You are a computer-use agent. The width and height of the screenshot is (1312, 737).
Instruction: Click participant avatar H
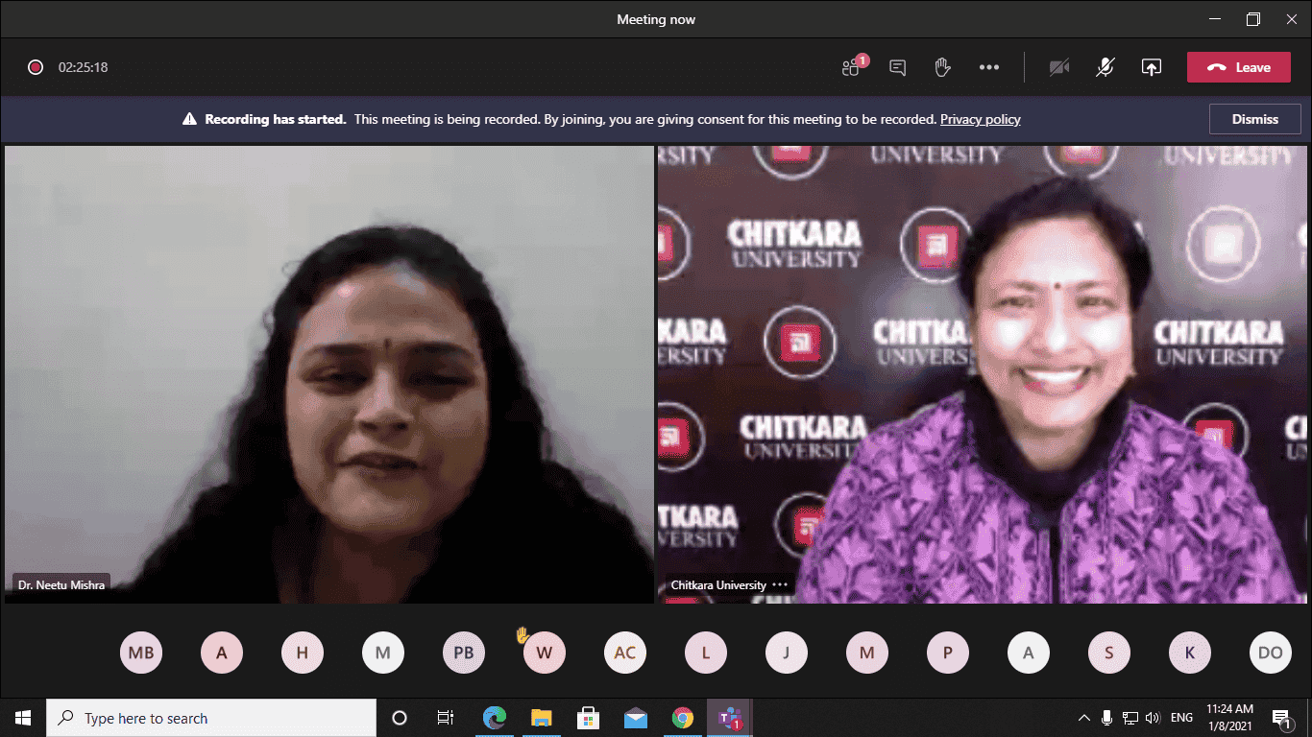[303, 654]
